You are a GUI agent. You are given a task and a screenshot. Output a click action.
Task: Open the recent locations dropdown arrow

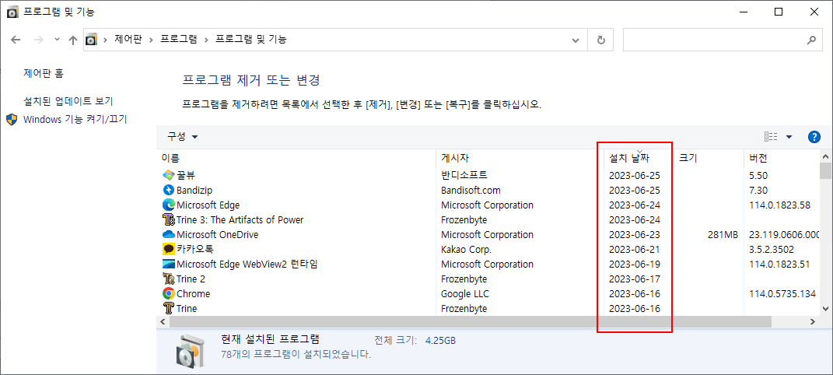pos(58,40)
